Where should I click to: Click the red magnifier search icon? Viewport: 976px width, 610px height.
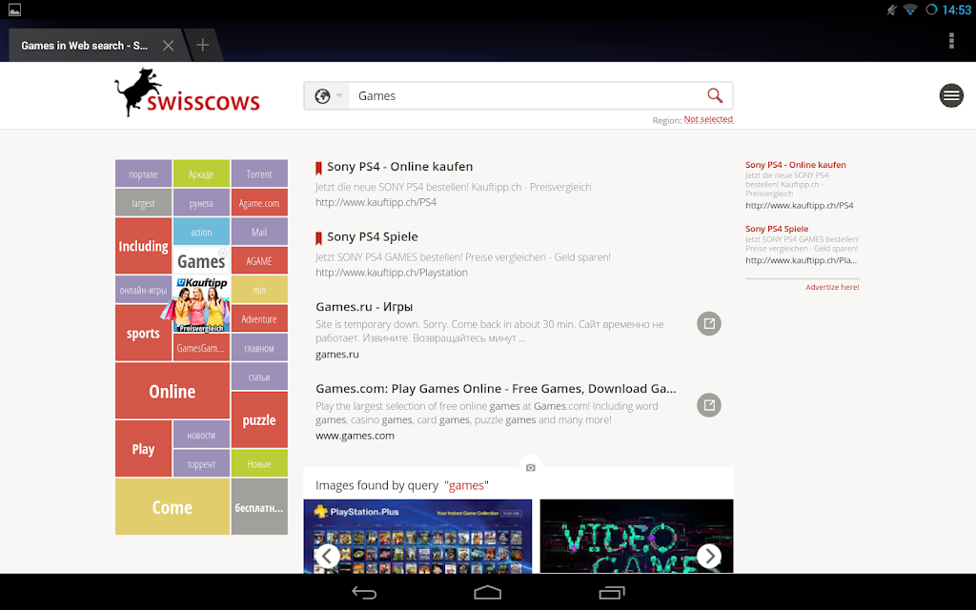[715, 95]
